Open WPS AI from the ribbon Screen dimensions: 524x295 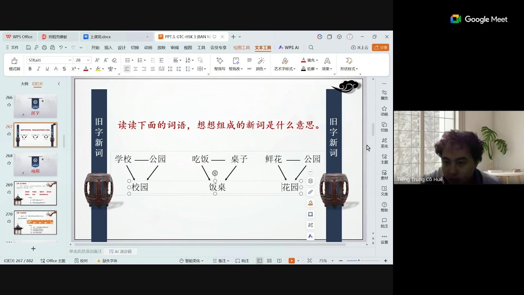coord(289,48)
